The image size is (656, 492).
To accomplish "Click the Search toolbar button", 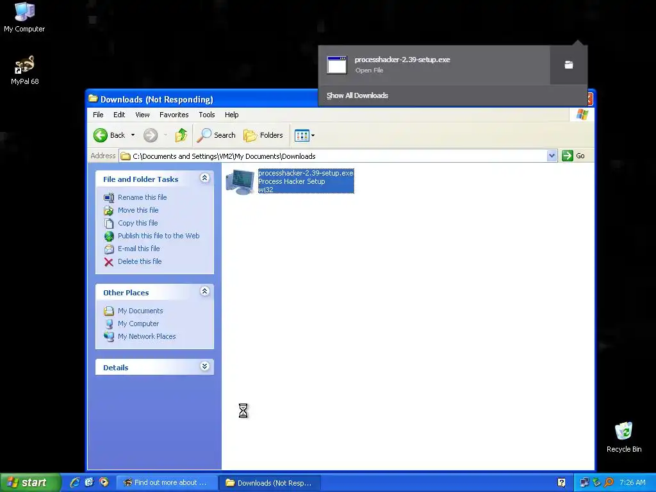I will (x=217, y=135).
